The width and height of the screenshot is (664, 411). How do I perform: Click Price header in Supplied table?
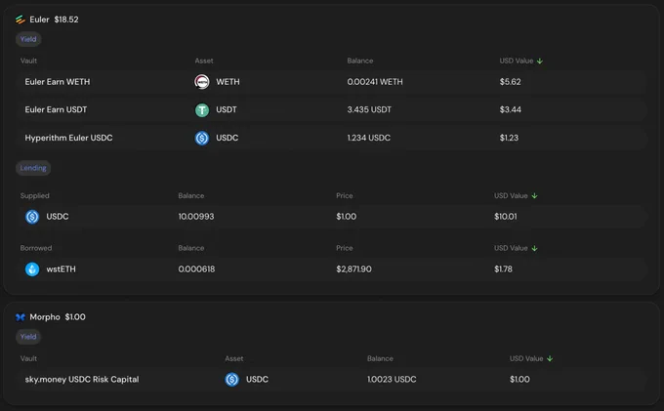tap(345, 196)
